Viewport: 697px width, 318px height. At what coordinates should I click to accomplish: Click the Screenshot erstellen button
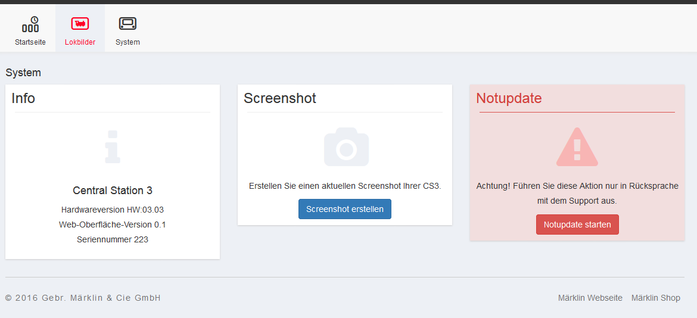(x=345, y=209)
